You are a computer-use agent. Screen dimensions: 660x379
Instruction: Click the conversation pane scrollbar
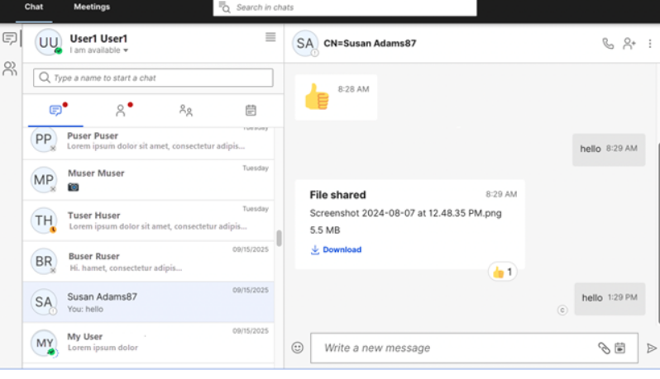[658, 233]
